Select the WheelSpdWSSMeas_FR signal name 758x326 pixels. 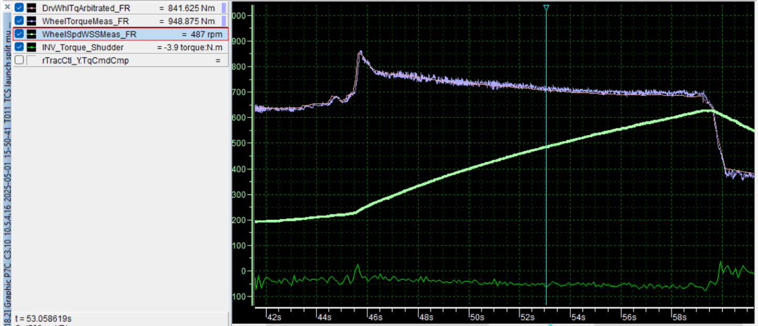(89, 35)
